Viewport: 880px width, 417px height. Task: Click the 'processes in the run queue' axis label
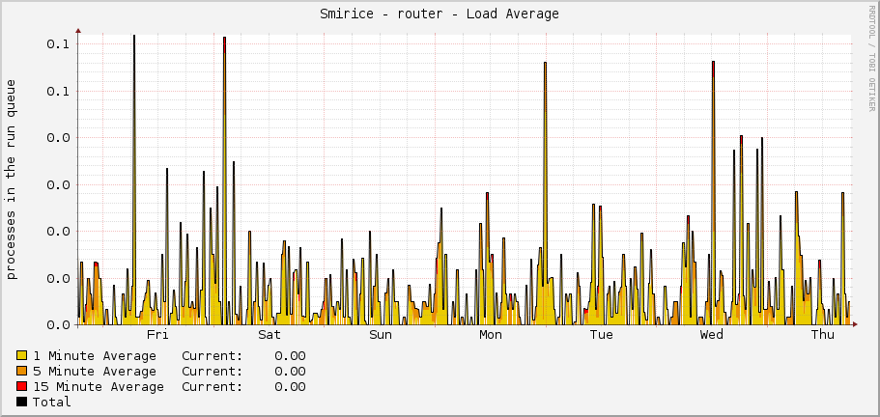pyautogui.click(x=12, y=180)
